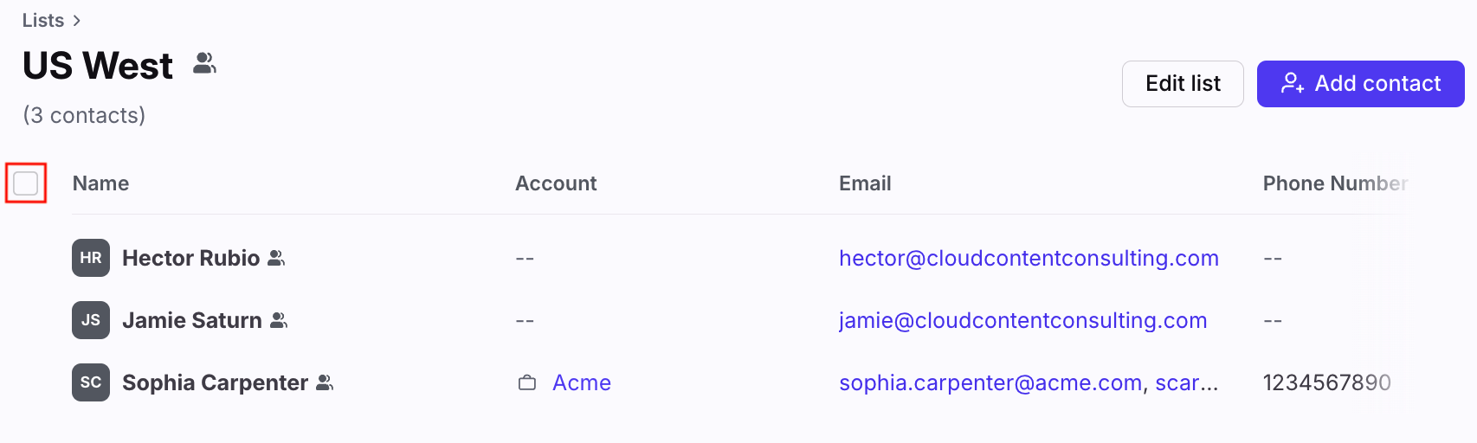This screenshot has width=1477, height=443.
Task: Go back to Lists breadcrumb
Action: pos(43,20)
